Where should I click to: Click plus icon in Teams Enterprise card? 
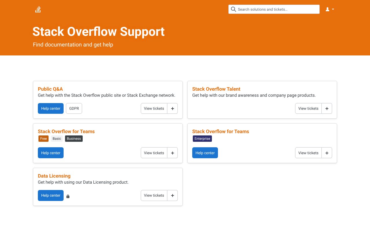click(x=327, y=153)
